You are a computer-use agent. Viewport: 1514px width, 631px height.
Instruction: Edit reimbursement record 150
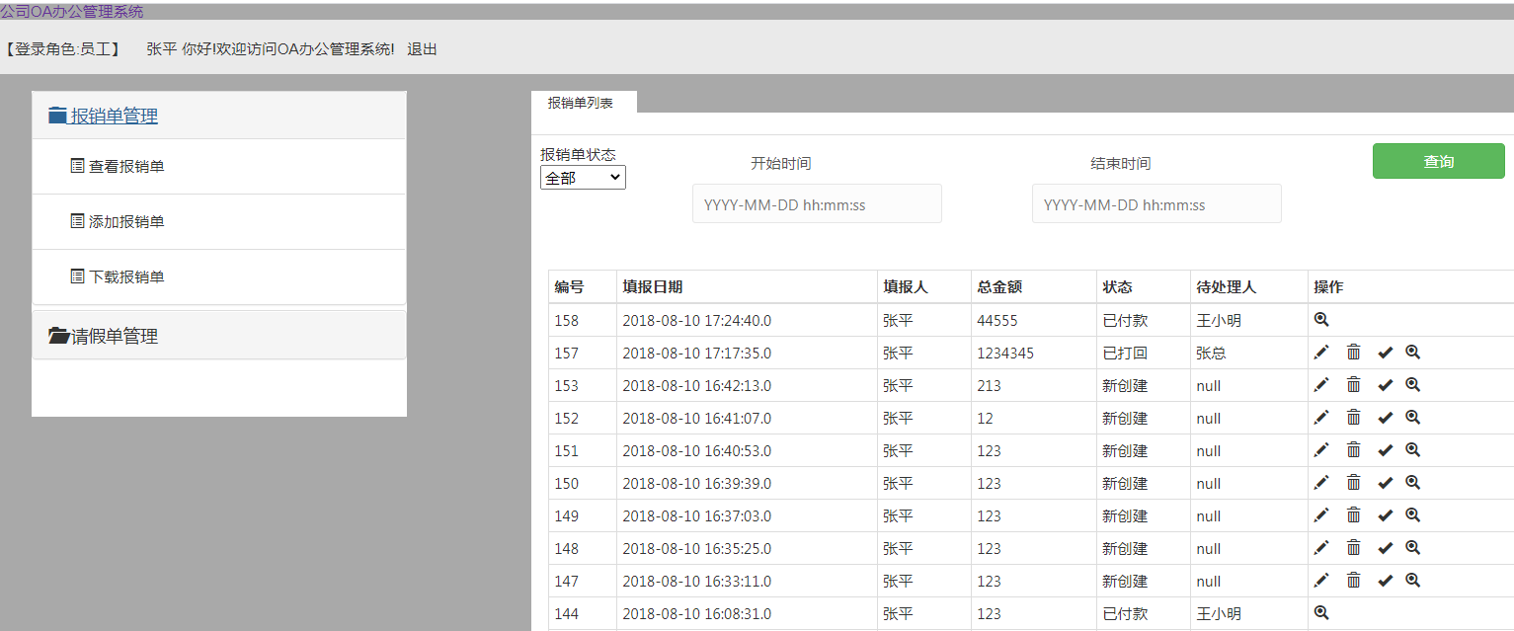coord(1321,483)
